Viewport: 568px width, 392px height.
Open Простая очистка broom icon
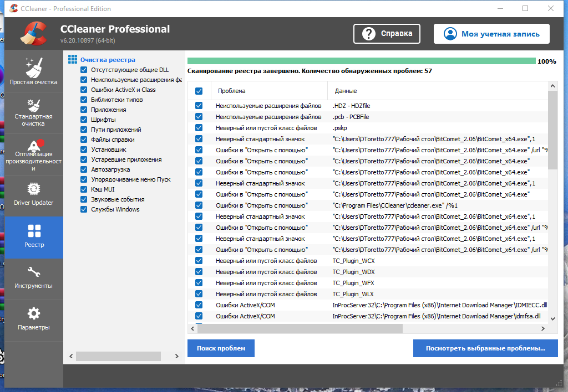pyautogui.click(x=34, y=68)
